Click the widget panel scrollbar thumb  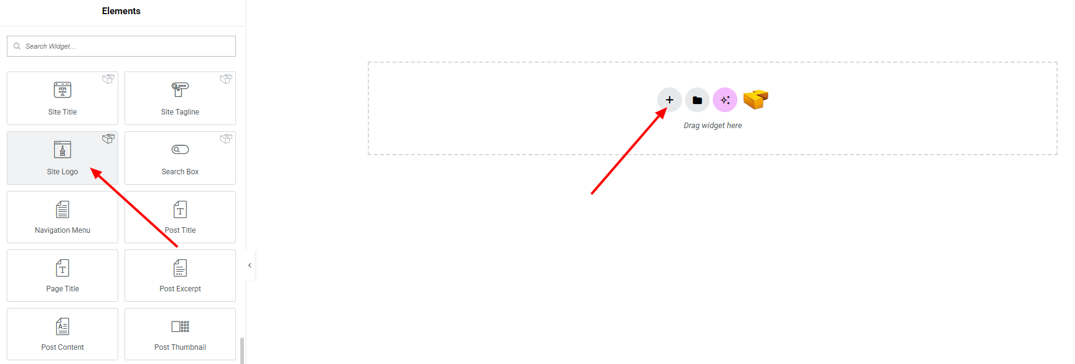click(x=242, y=350)
